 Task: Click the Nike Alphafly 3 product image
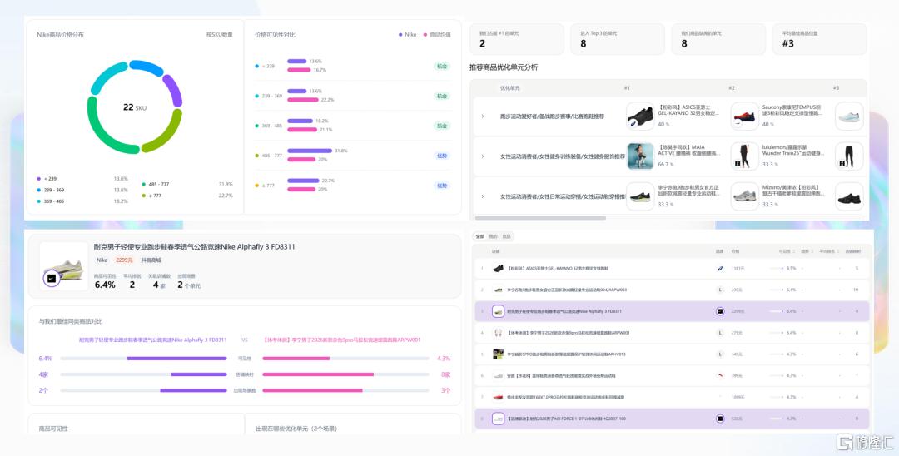click(63, 266)
